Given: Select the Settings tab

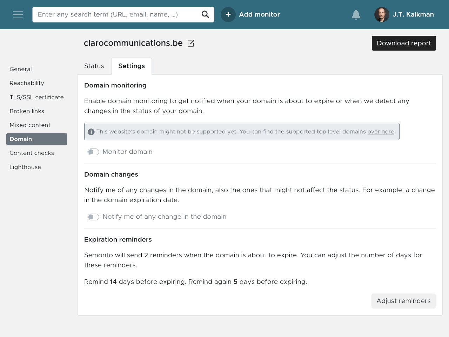Looking at the screenshot, I should 132,66.
